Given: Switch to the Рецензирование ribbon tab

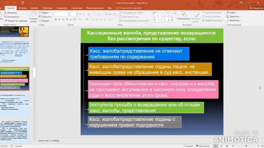Looking at the screenshot, I should pos(95,8).
